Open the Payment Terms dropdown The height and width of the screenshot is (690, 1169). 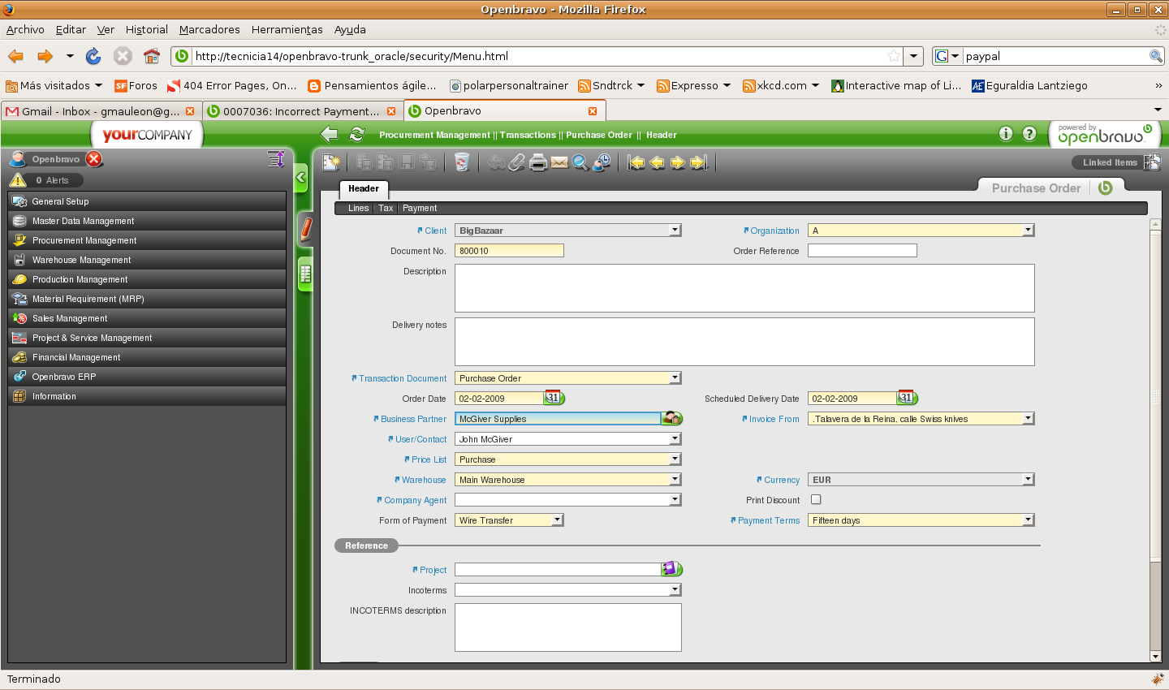tap(1028, 520)
